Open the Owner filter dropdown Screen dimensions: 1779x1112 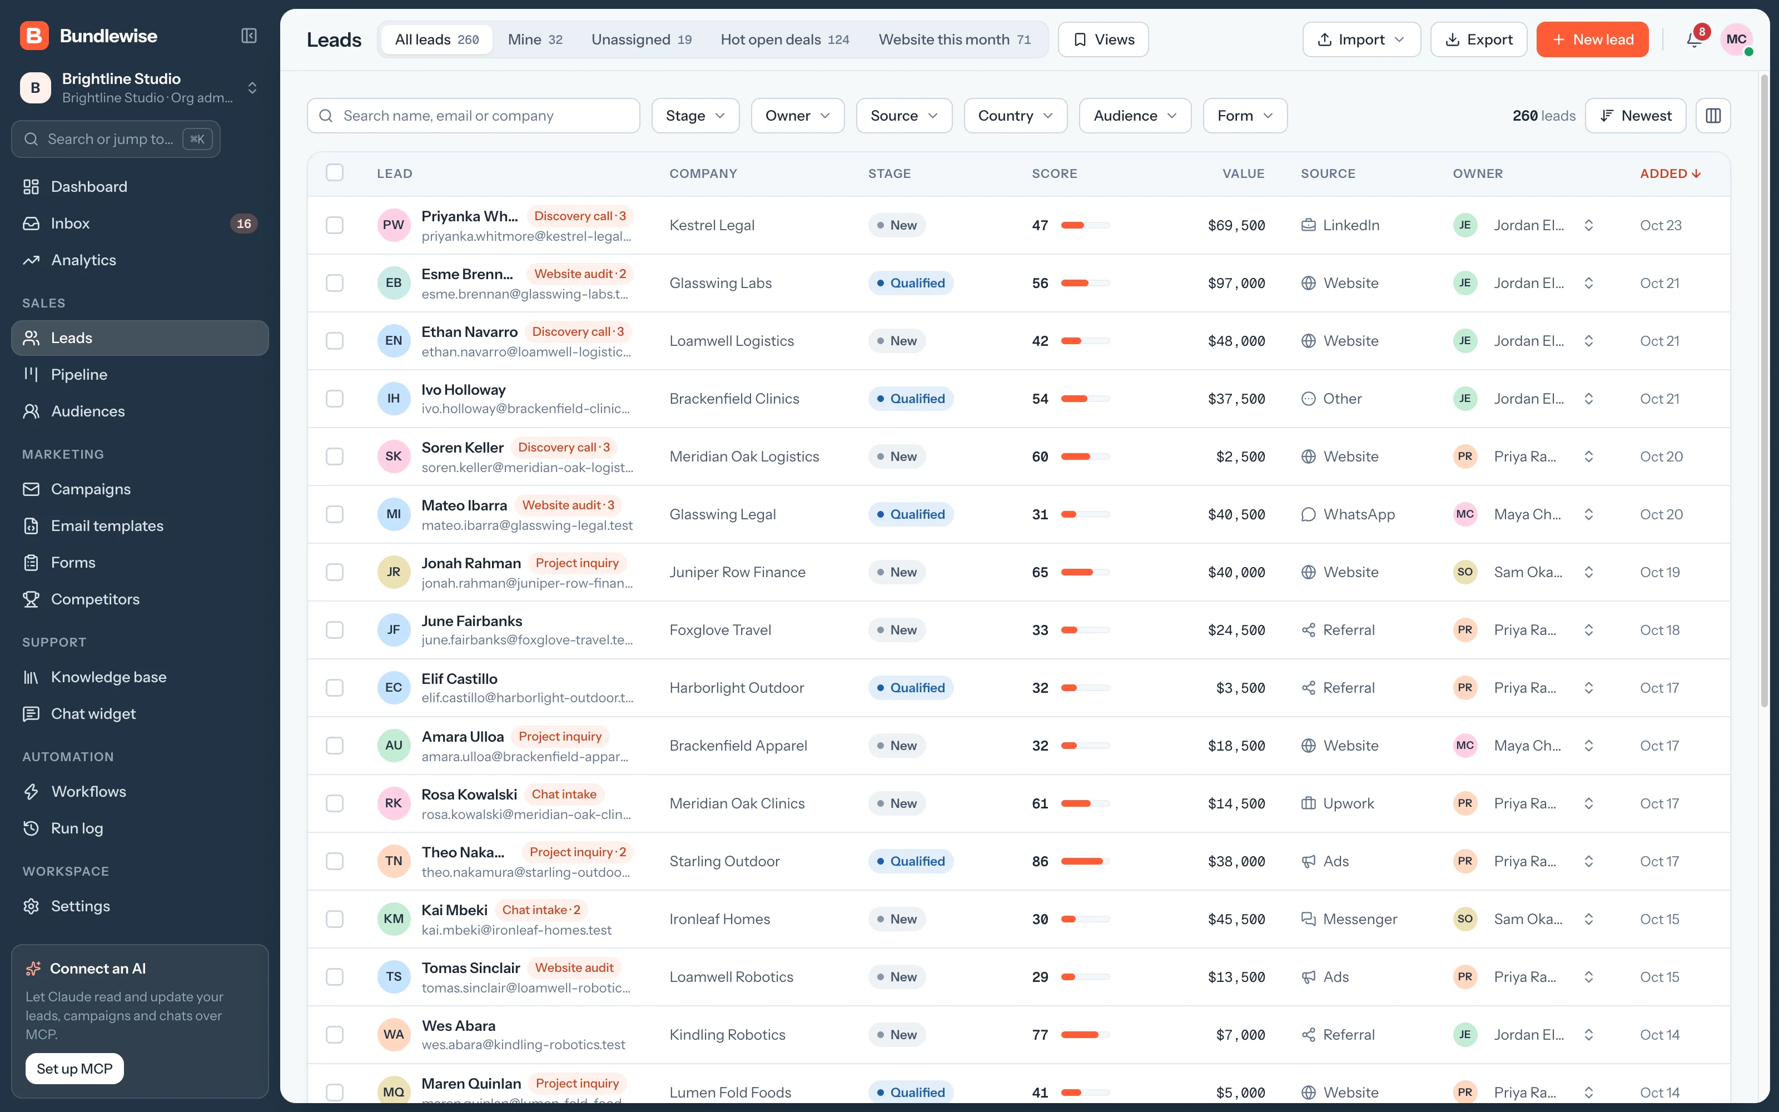(798, 116)
